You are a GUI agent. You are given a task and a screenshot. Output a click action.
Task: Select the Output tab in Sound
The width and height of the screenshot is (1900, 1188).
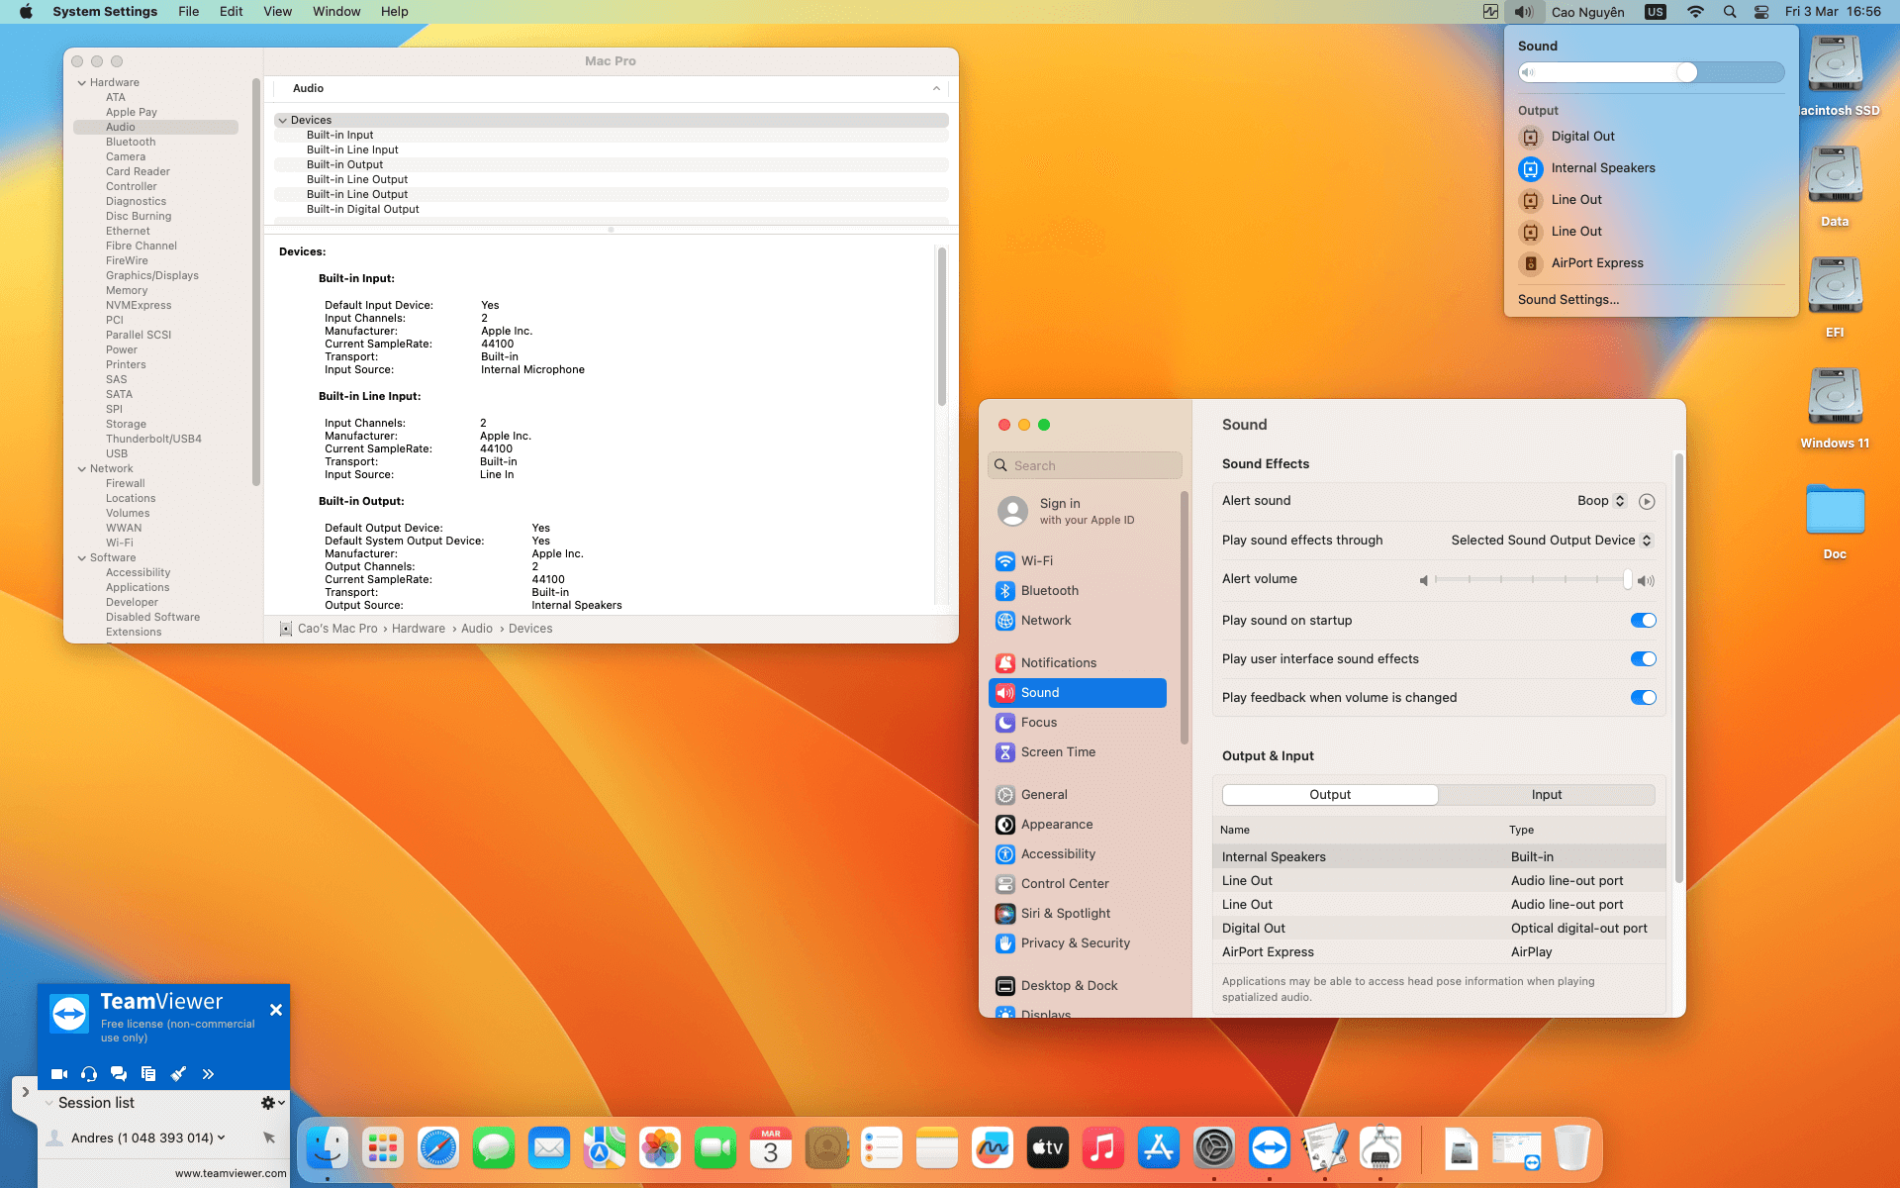click(x=1330, y=795)
